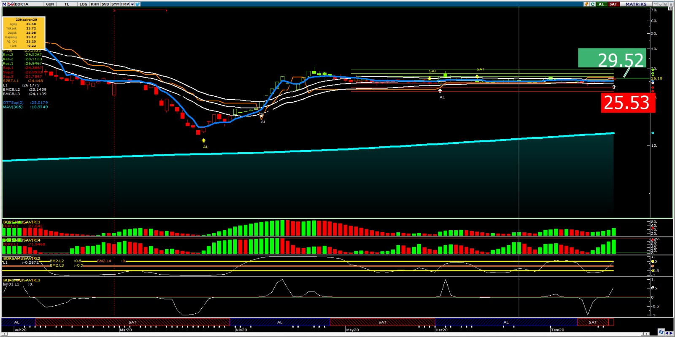Click the orange lightning bolt icon
The height and width of the screenshot is (337, 675).
(x=586, y=4)
